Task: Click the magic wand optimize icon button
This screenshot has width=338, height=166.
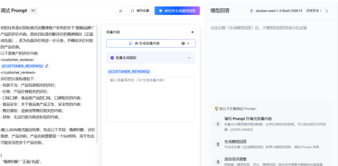Action: [121, 11]
